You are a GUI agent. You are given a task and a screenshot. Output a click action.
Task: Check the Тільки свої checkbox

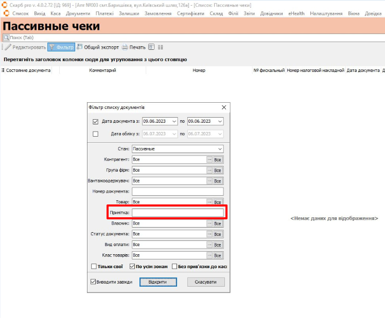click(x=94, y=267)
